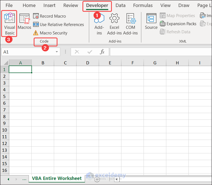Switch to the Data tab

(121, 5)
